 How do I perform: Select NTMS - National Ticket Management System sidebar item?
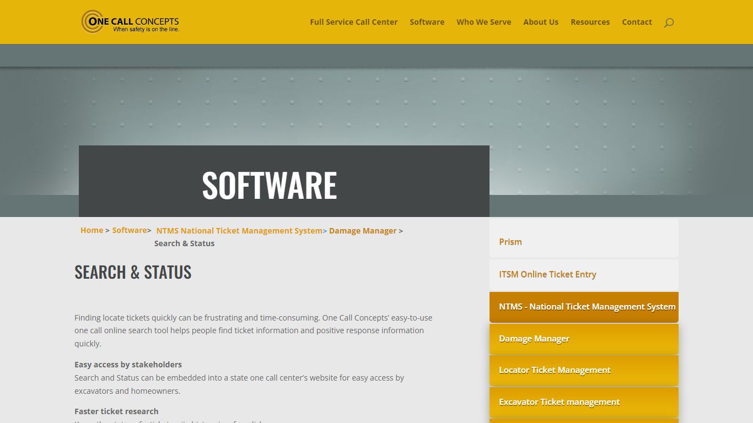(584, 307)
